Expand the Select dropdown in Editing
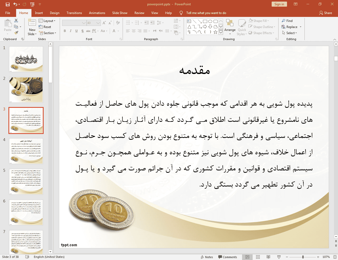The height and width of the screenshot is (260, 338). tap(290, 33)
